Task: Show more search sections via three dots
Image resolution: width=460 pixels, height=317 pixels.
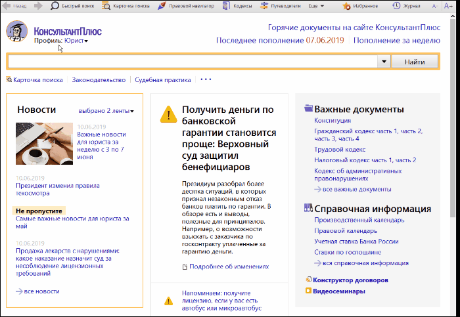Action: (205, 79)
